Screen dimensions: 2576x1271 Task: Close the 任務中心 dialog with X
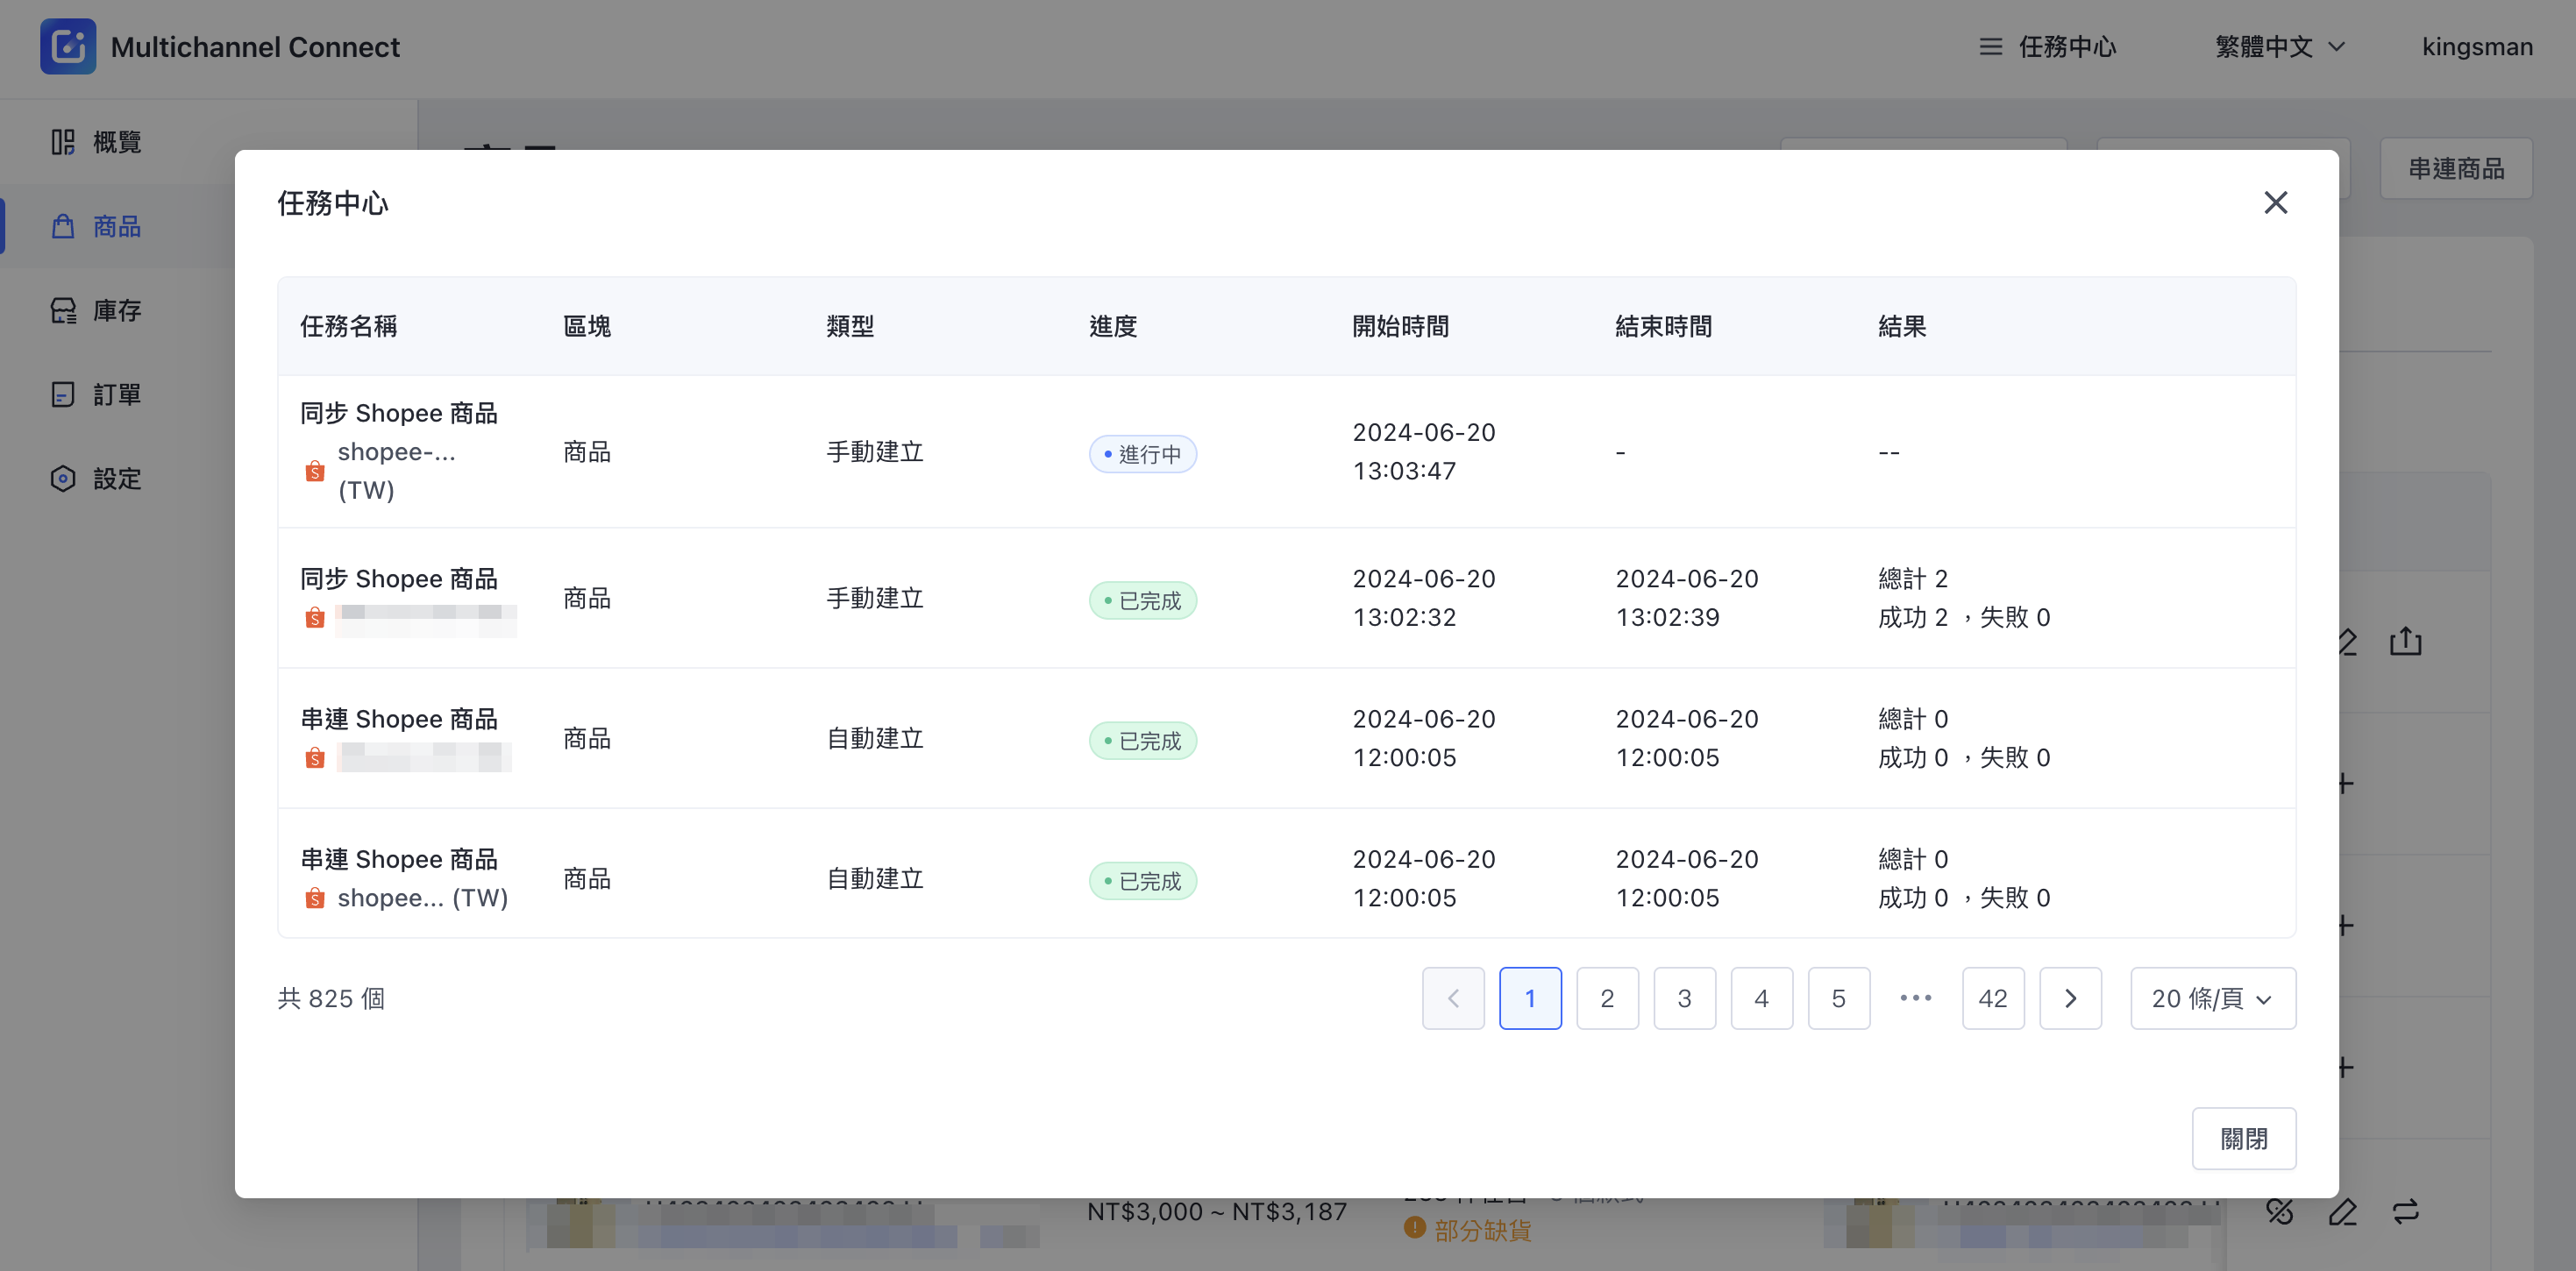coord(2276,202)
